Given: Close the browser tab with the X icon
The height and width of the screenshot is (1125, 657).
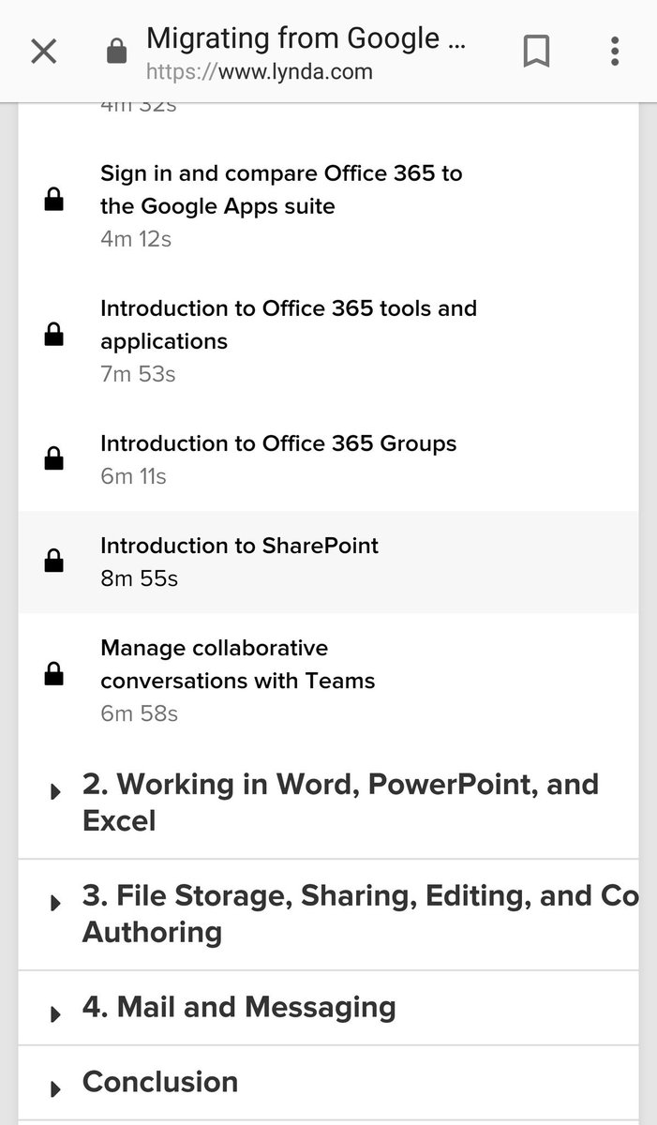Looking at the screenshot, I should 44,52.
